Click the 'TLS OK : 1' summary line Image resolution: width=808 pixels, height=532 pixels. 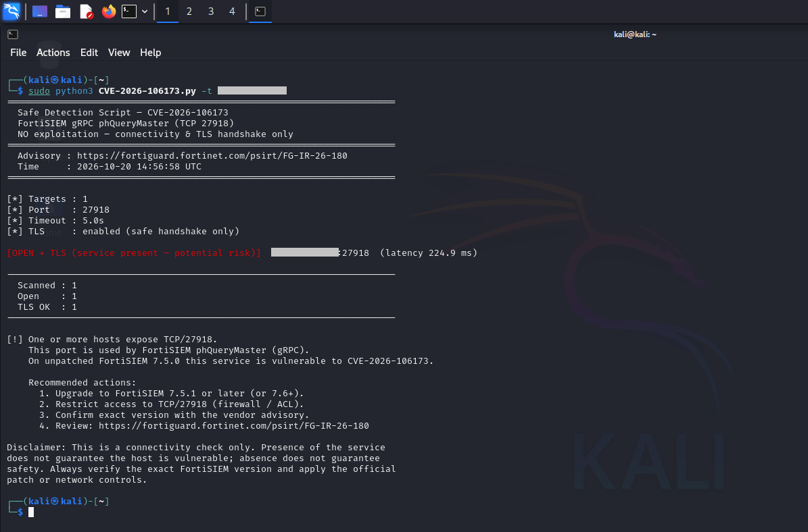pyautogui.click(x=47, y=307)
